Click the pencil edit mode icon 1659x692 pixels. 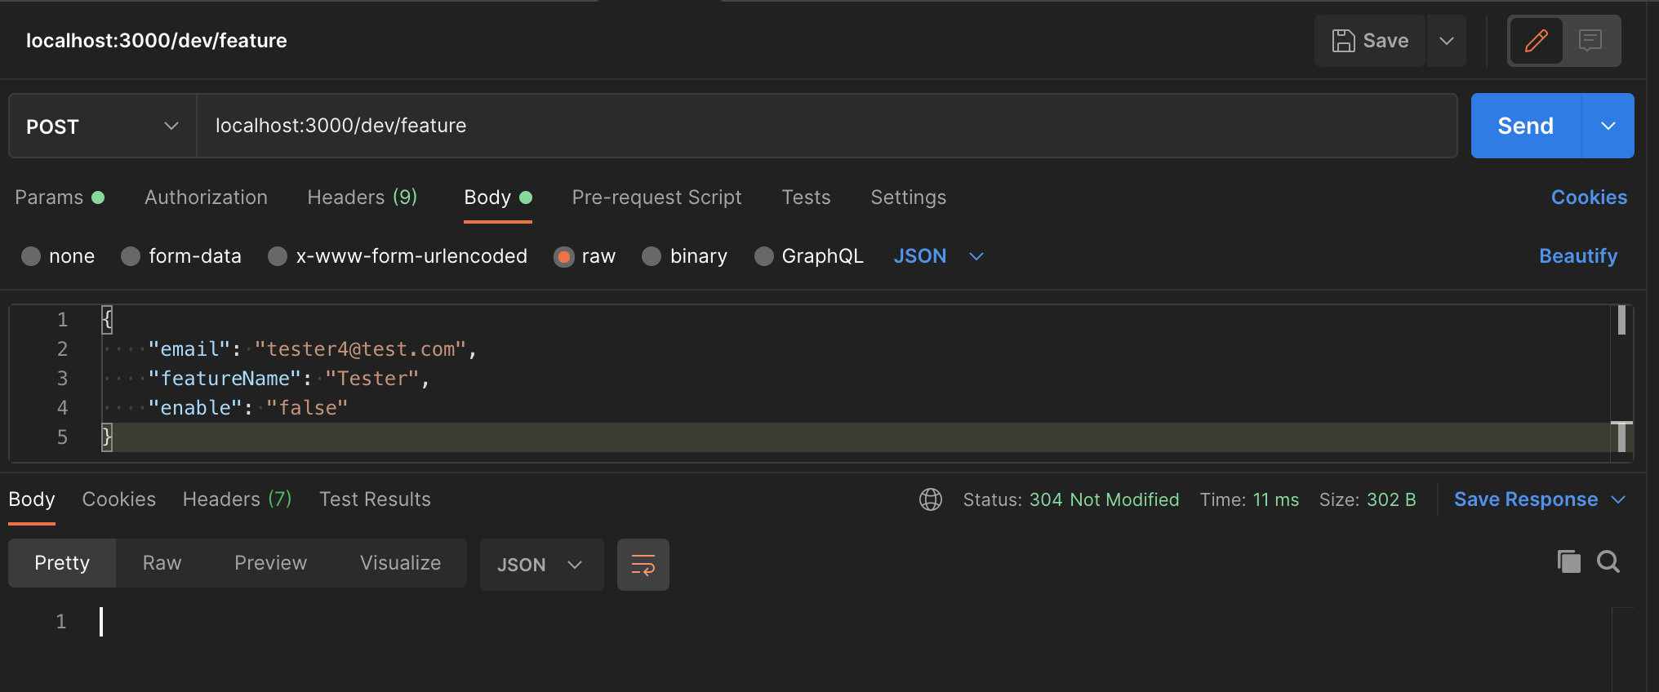(1536, 41)
